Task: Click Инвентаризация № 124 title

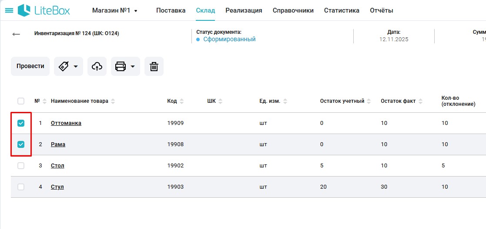Action: 77,33
